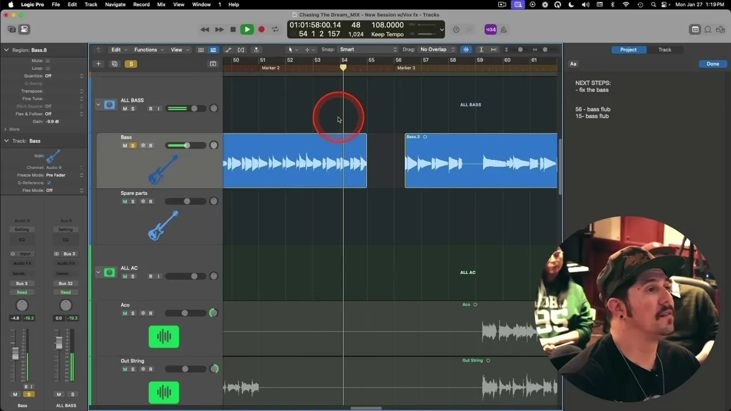This screenshot has height=411, width=731.
Task: Open the Bass channel strip Setting button
Action: [x=22, y=229]
